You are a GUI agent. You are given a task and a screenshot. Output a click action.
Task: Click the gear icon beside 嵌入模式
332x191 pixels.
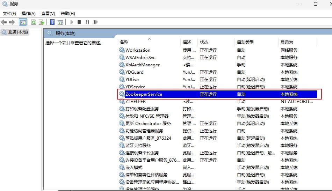tap(122, 167)
